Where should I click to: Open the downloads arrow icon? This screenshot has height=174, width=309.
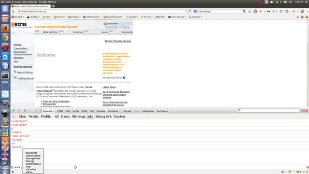250,12
